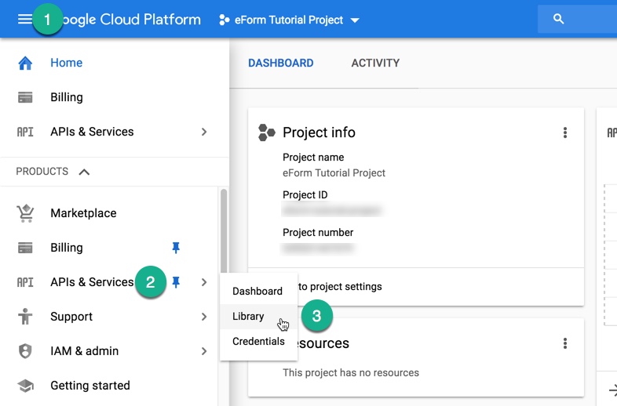Viewport: 617px width, 406px height.
Task: Collapse the PRODUCTS section chevron
Action: [x=84, y=172]
